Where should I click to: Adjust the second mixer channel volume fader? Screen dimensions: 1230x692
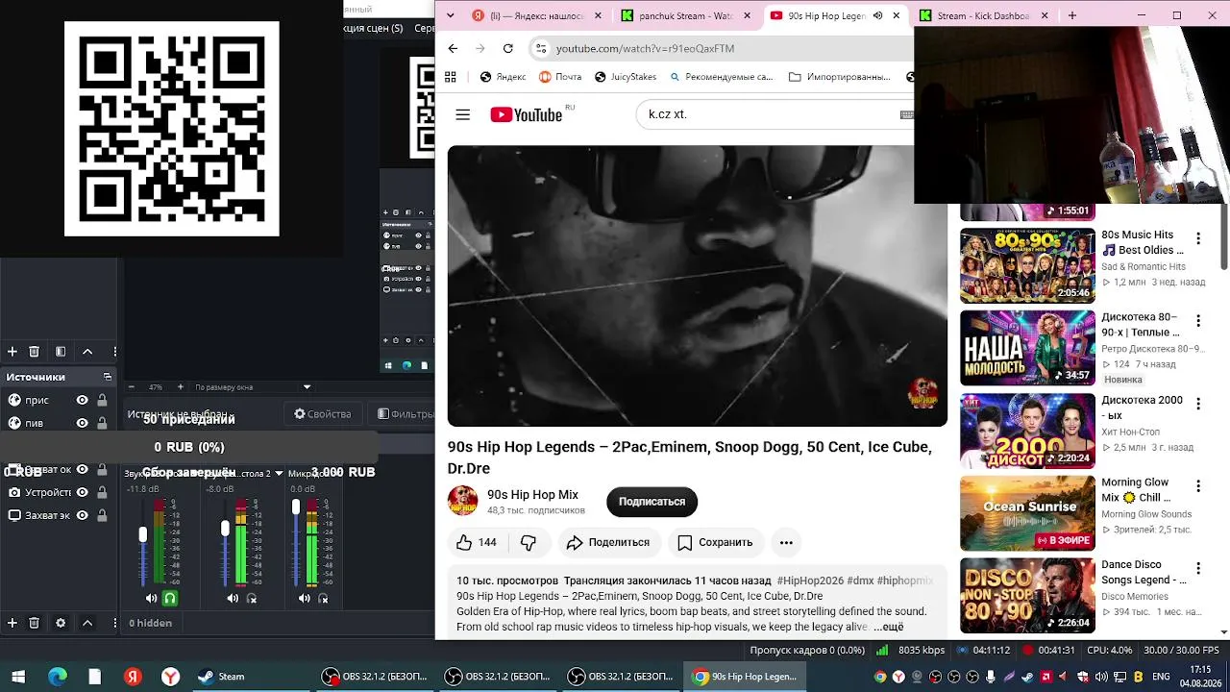(x=225, y=528)
